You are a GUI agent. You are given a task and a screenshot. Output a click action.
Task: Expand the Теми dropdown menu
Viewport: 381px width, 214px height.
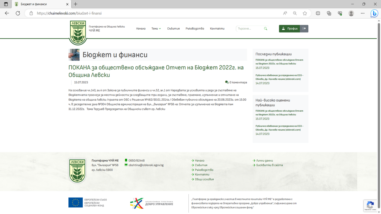pos(156,29)
